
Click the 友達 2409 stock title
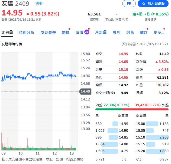pos(15,4)
